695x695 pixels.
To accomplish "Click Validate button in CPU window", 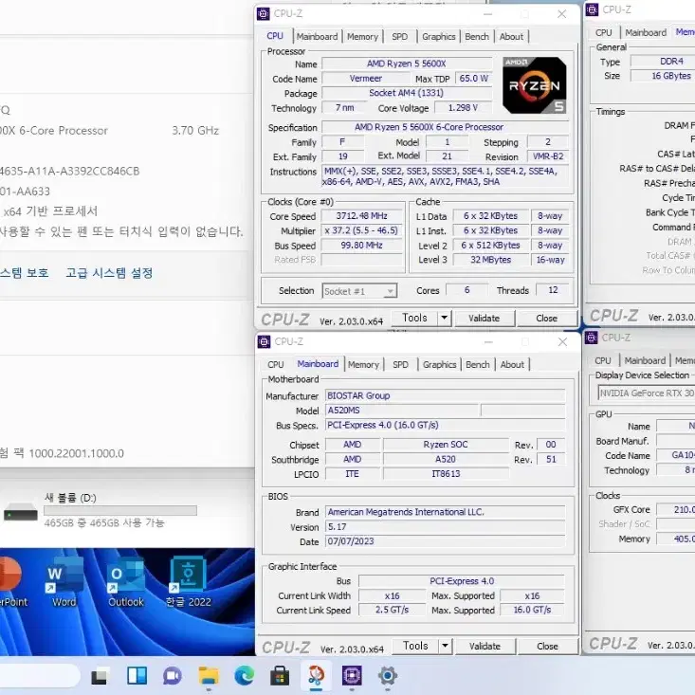I will (x=484, y=319).
